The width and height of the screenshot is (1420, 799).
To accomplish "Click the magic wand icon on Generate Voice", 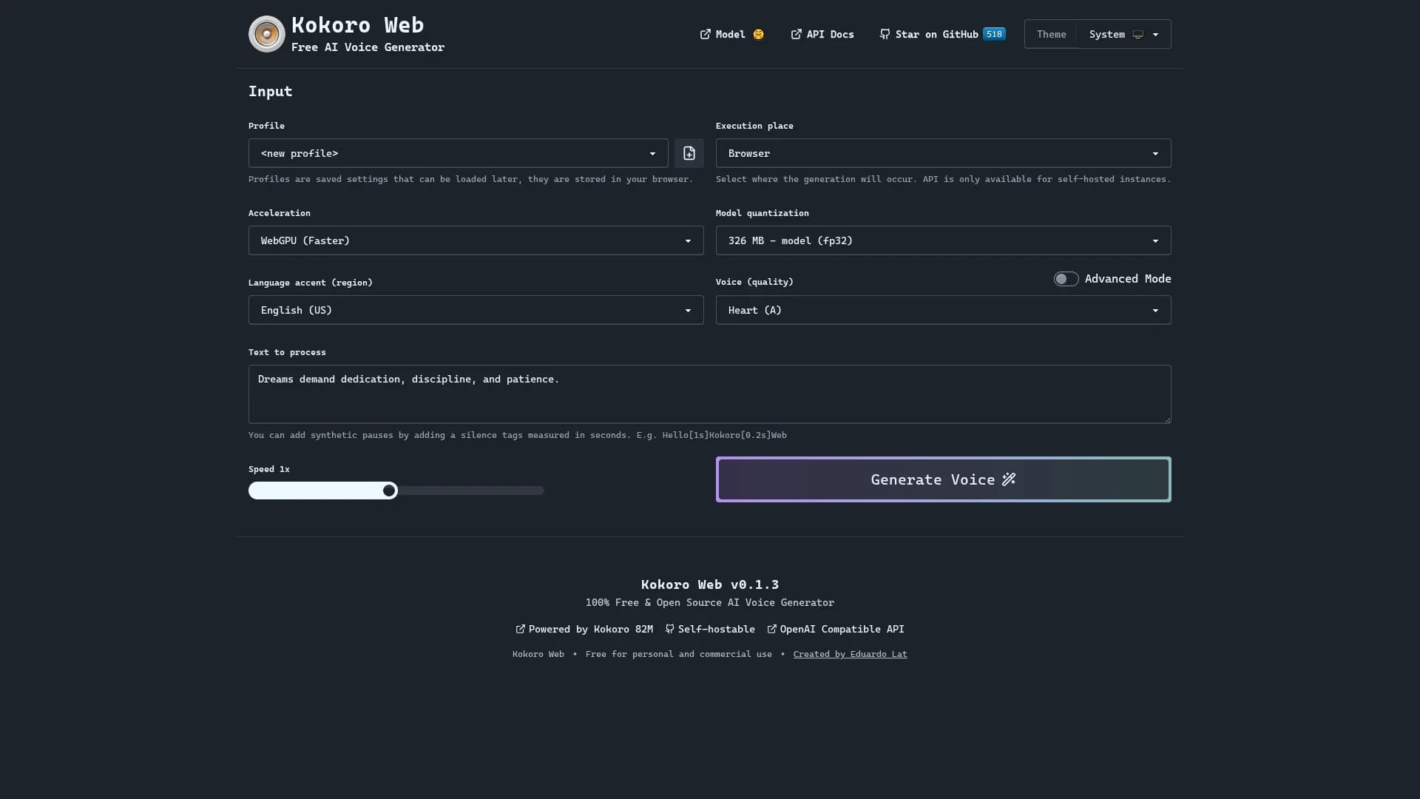I will pos(1009,479).
